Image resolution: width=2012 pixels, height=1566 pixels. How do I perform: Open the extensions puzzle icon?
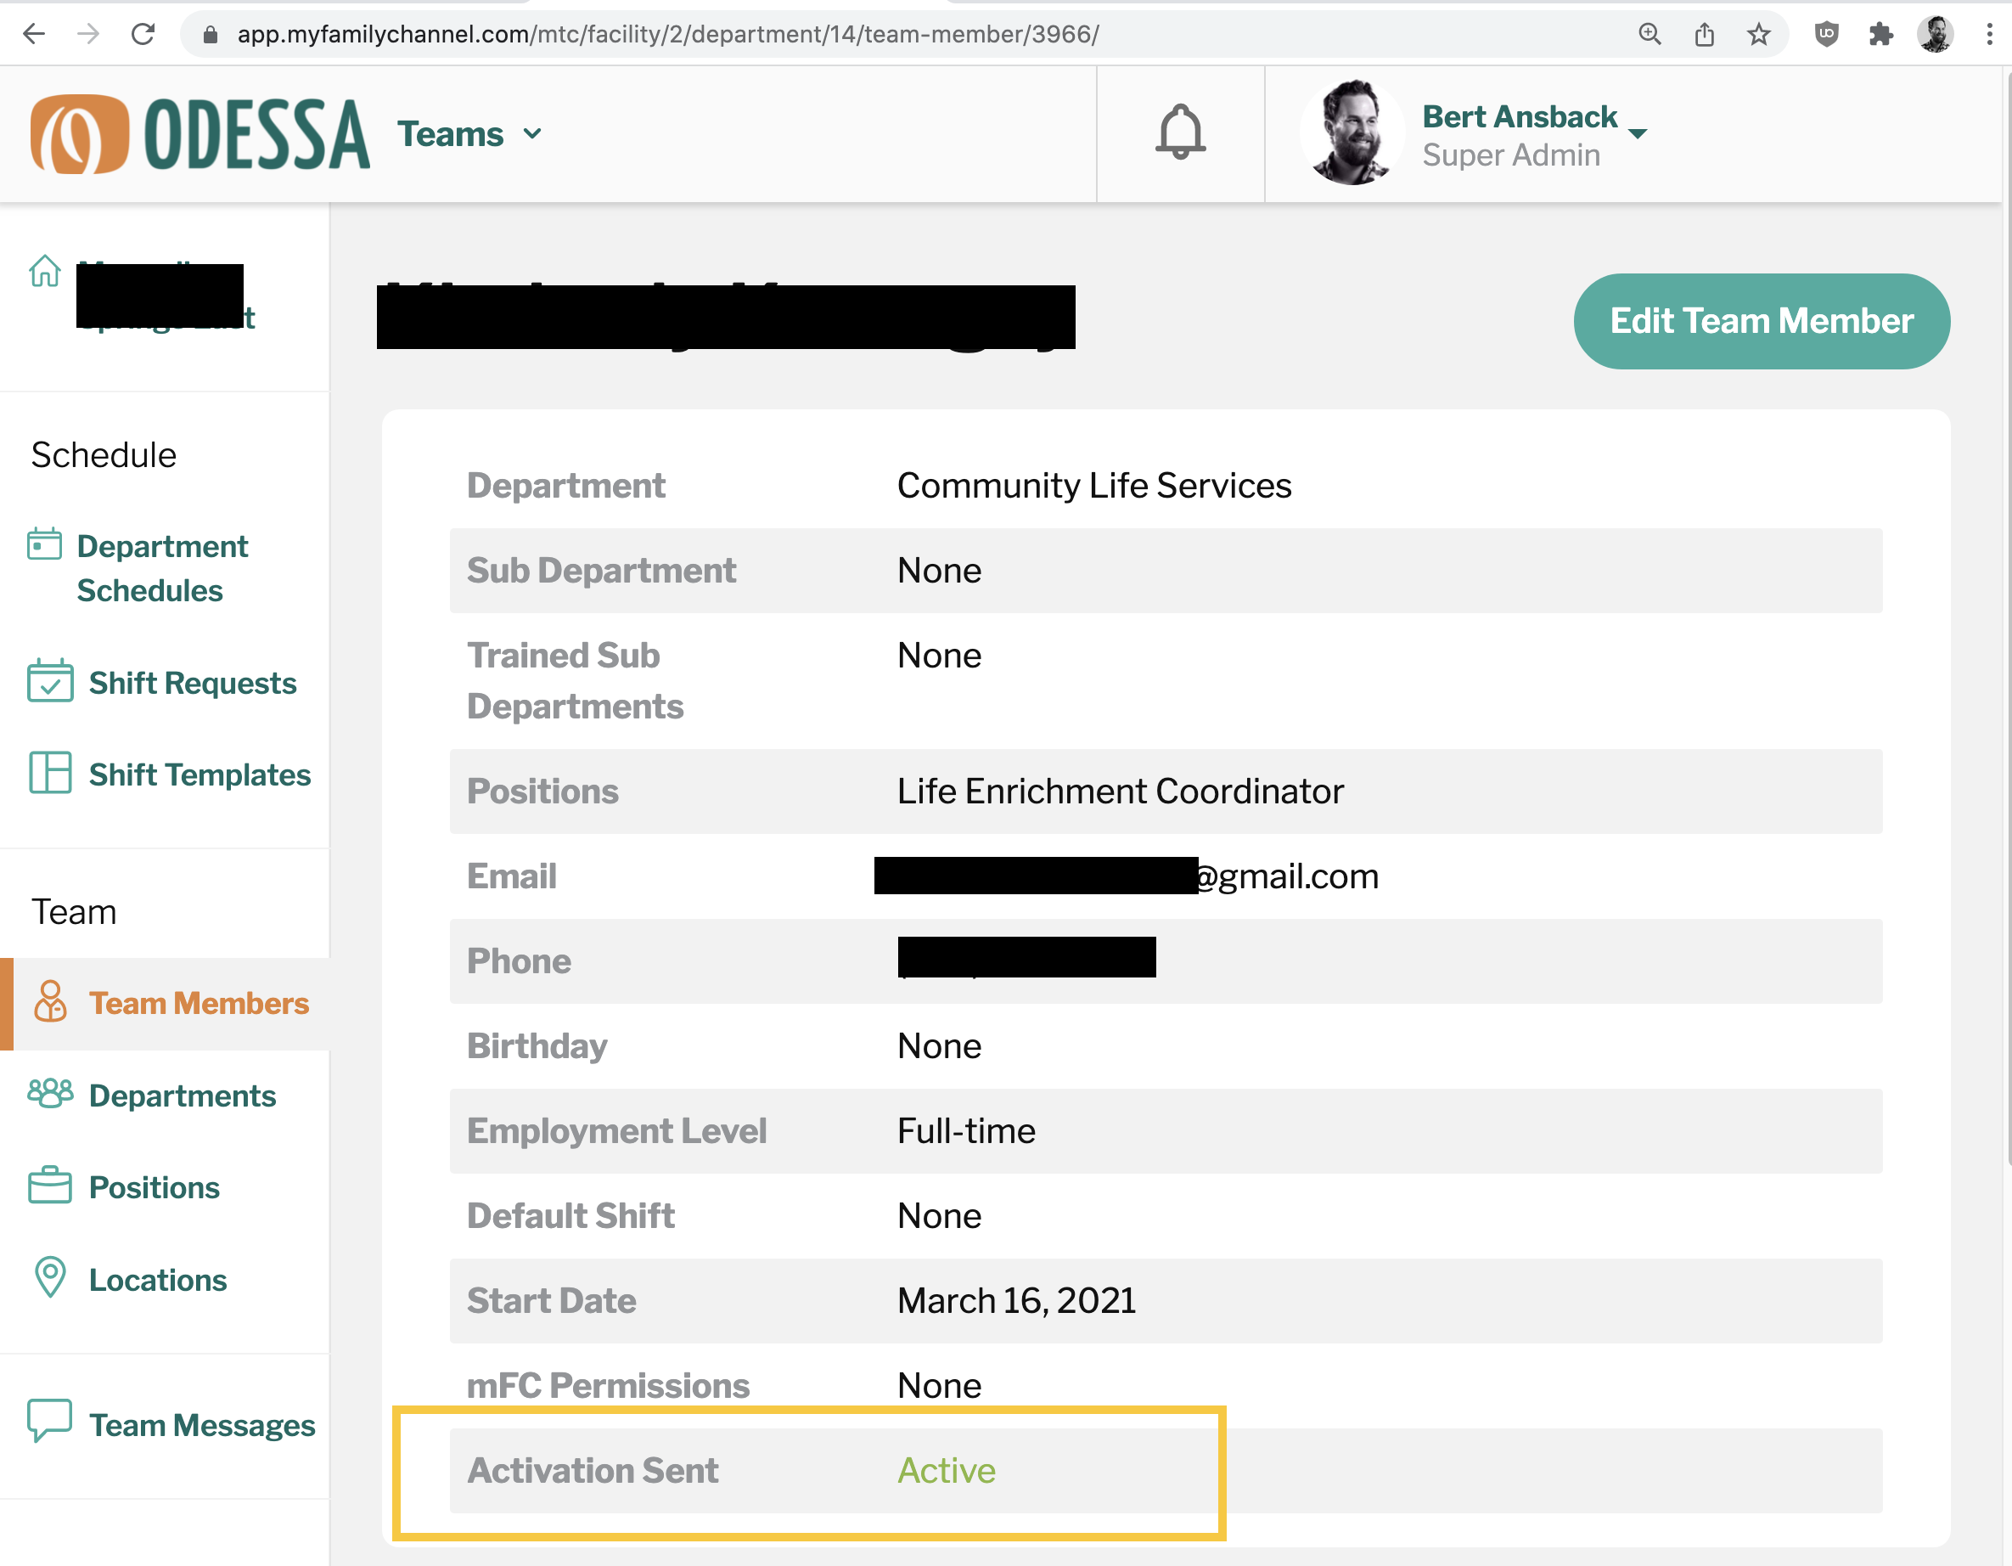click(x=1880, y=34)
